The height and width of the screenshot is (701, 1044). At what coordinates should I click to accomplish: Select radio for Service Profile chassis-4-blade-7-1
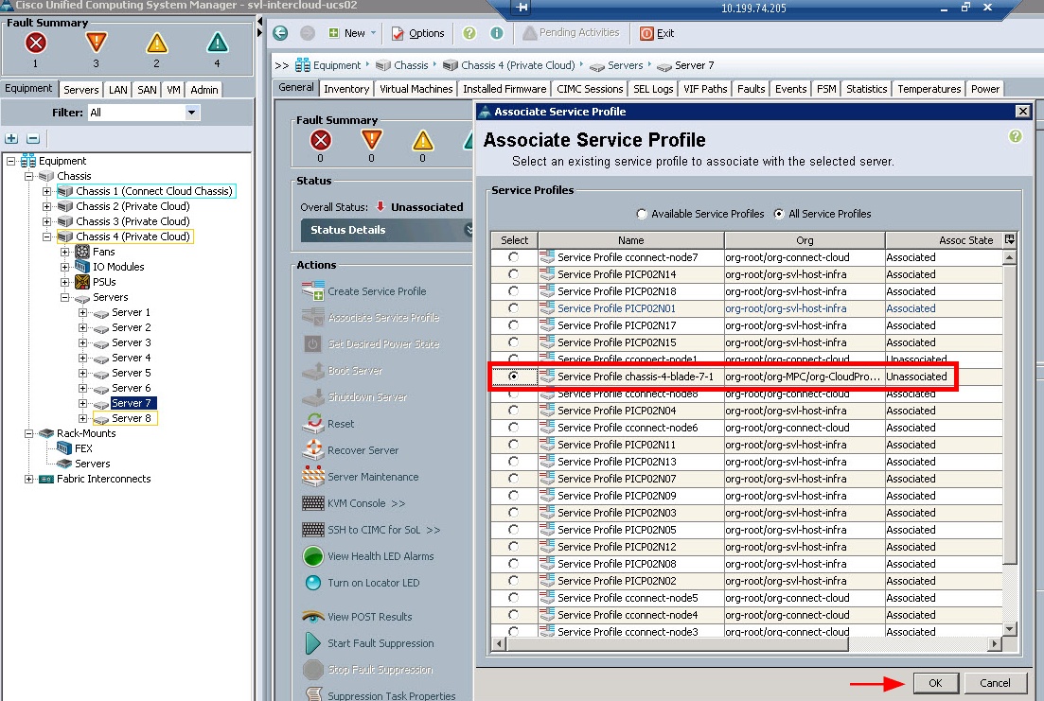click(513, 377)
